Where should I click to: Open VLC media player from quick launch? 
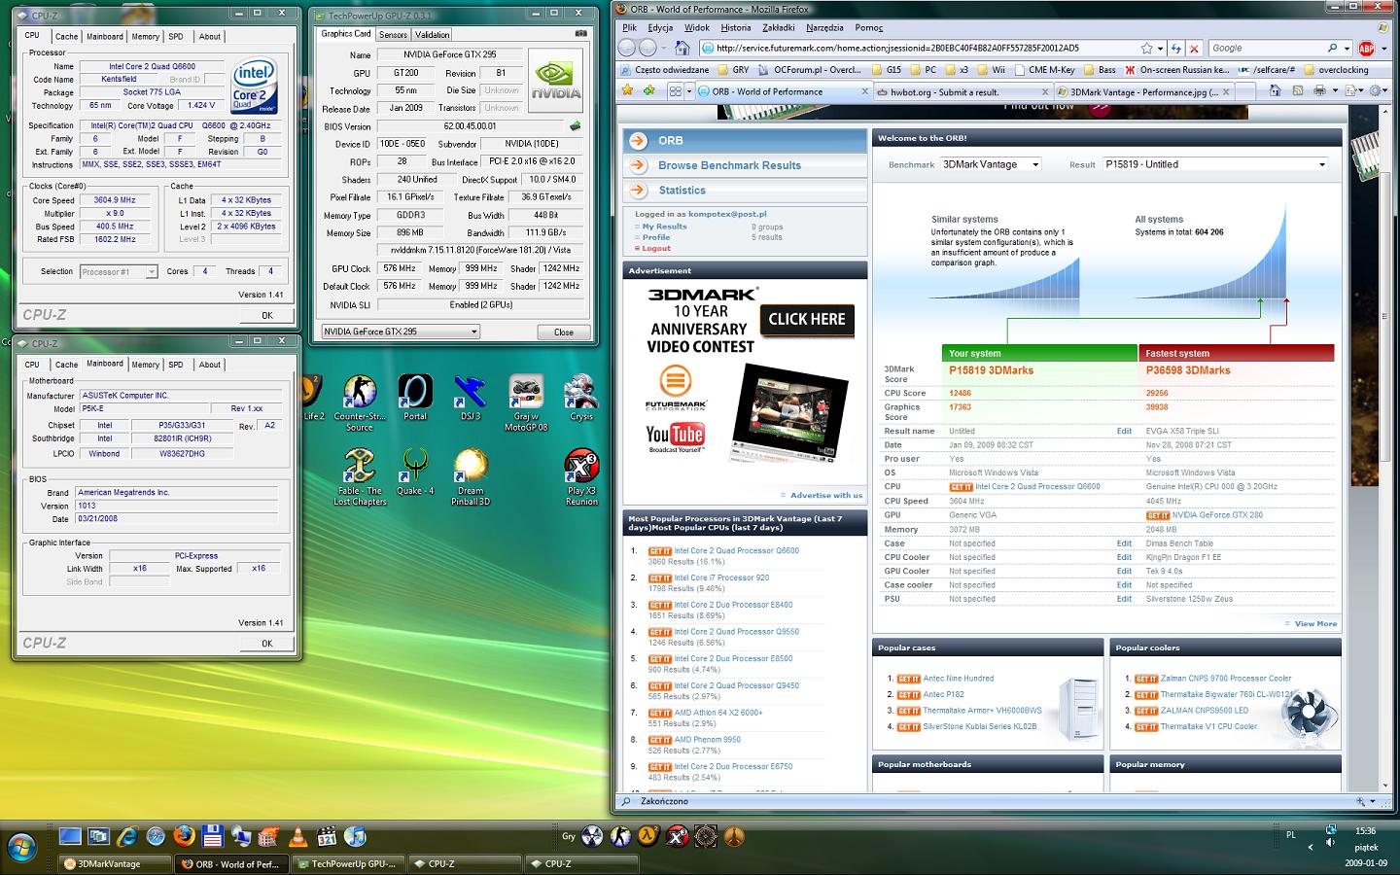click(x=298, y=836)
